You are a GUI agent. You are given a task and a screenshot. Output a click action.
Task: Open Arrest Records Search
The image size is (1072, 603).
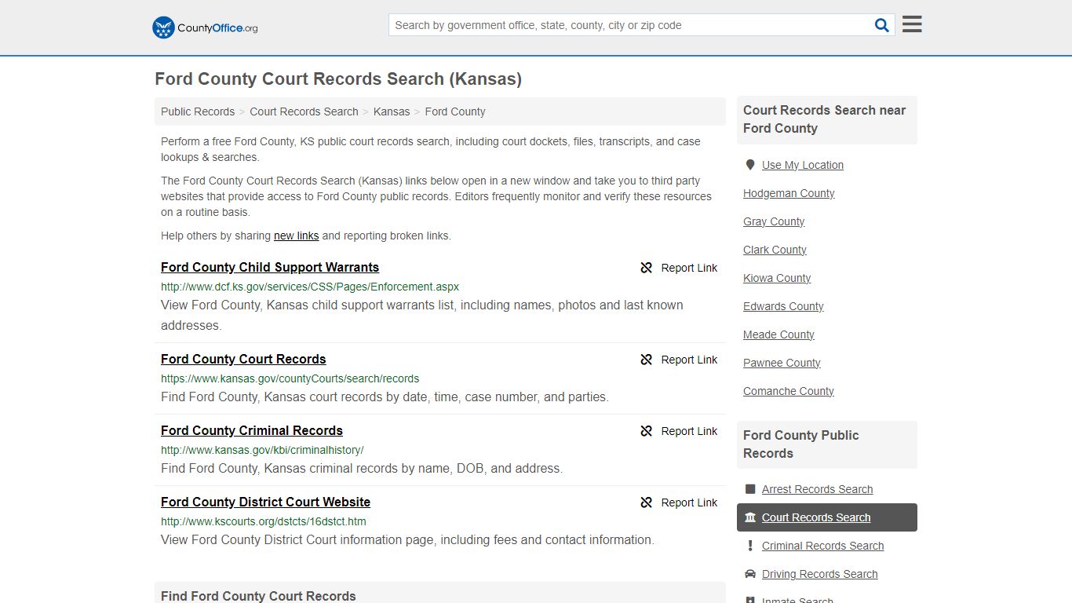(x=817, y=489)
